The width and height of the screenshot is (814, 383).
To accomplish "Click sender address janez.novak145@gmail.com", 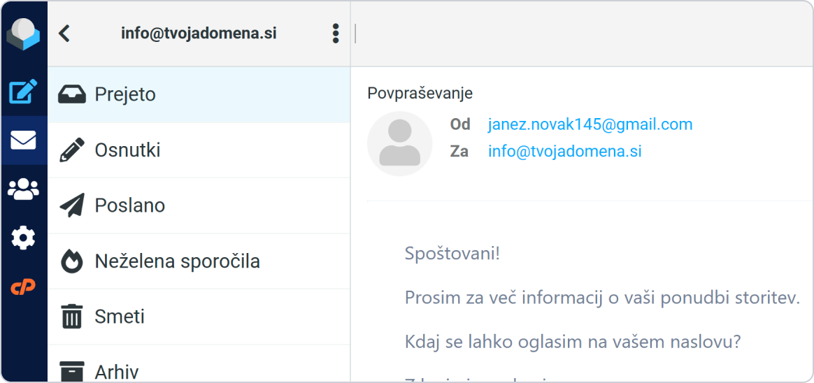I will click(590, 124).
